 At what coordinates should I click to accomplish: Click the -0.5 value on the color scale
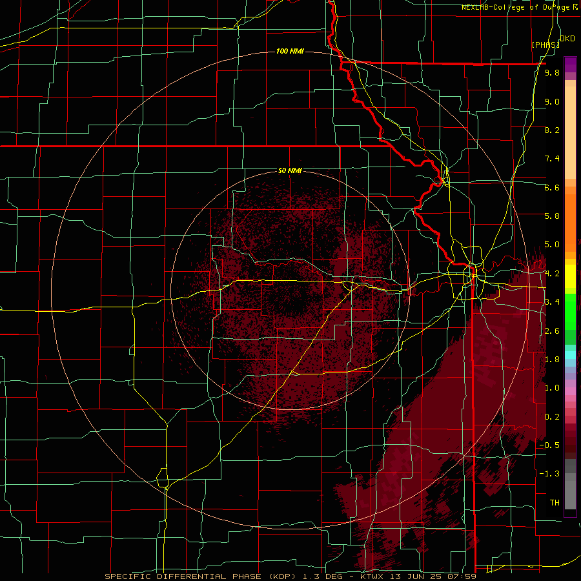549,445
